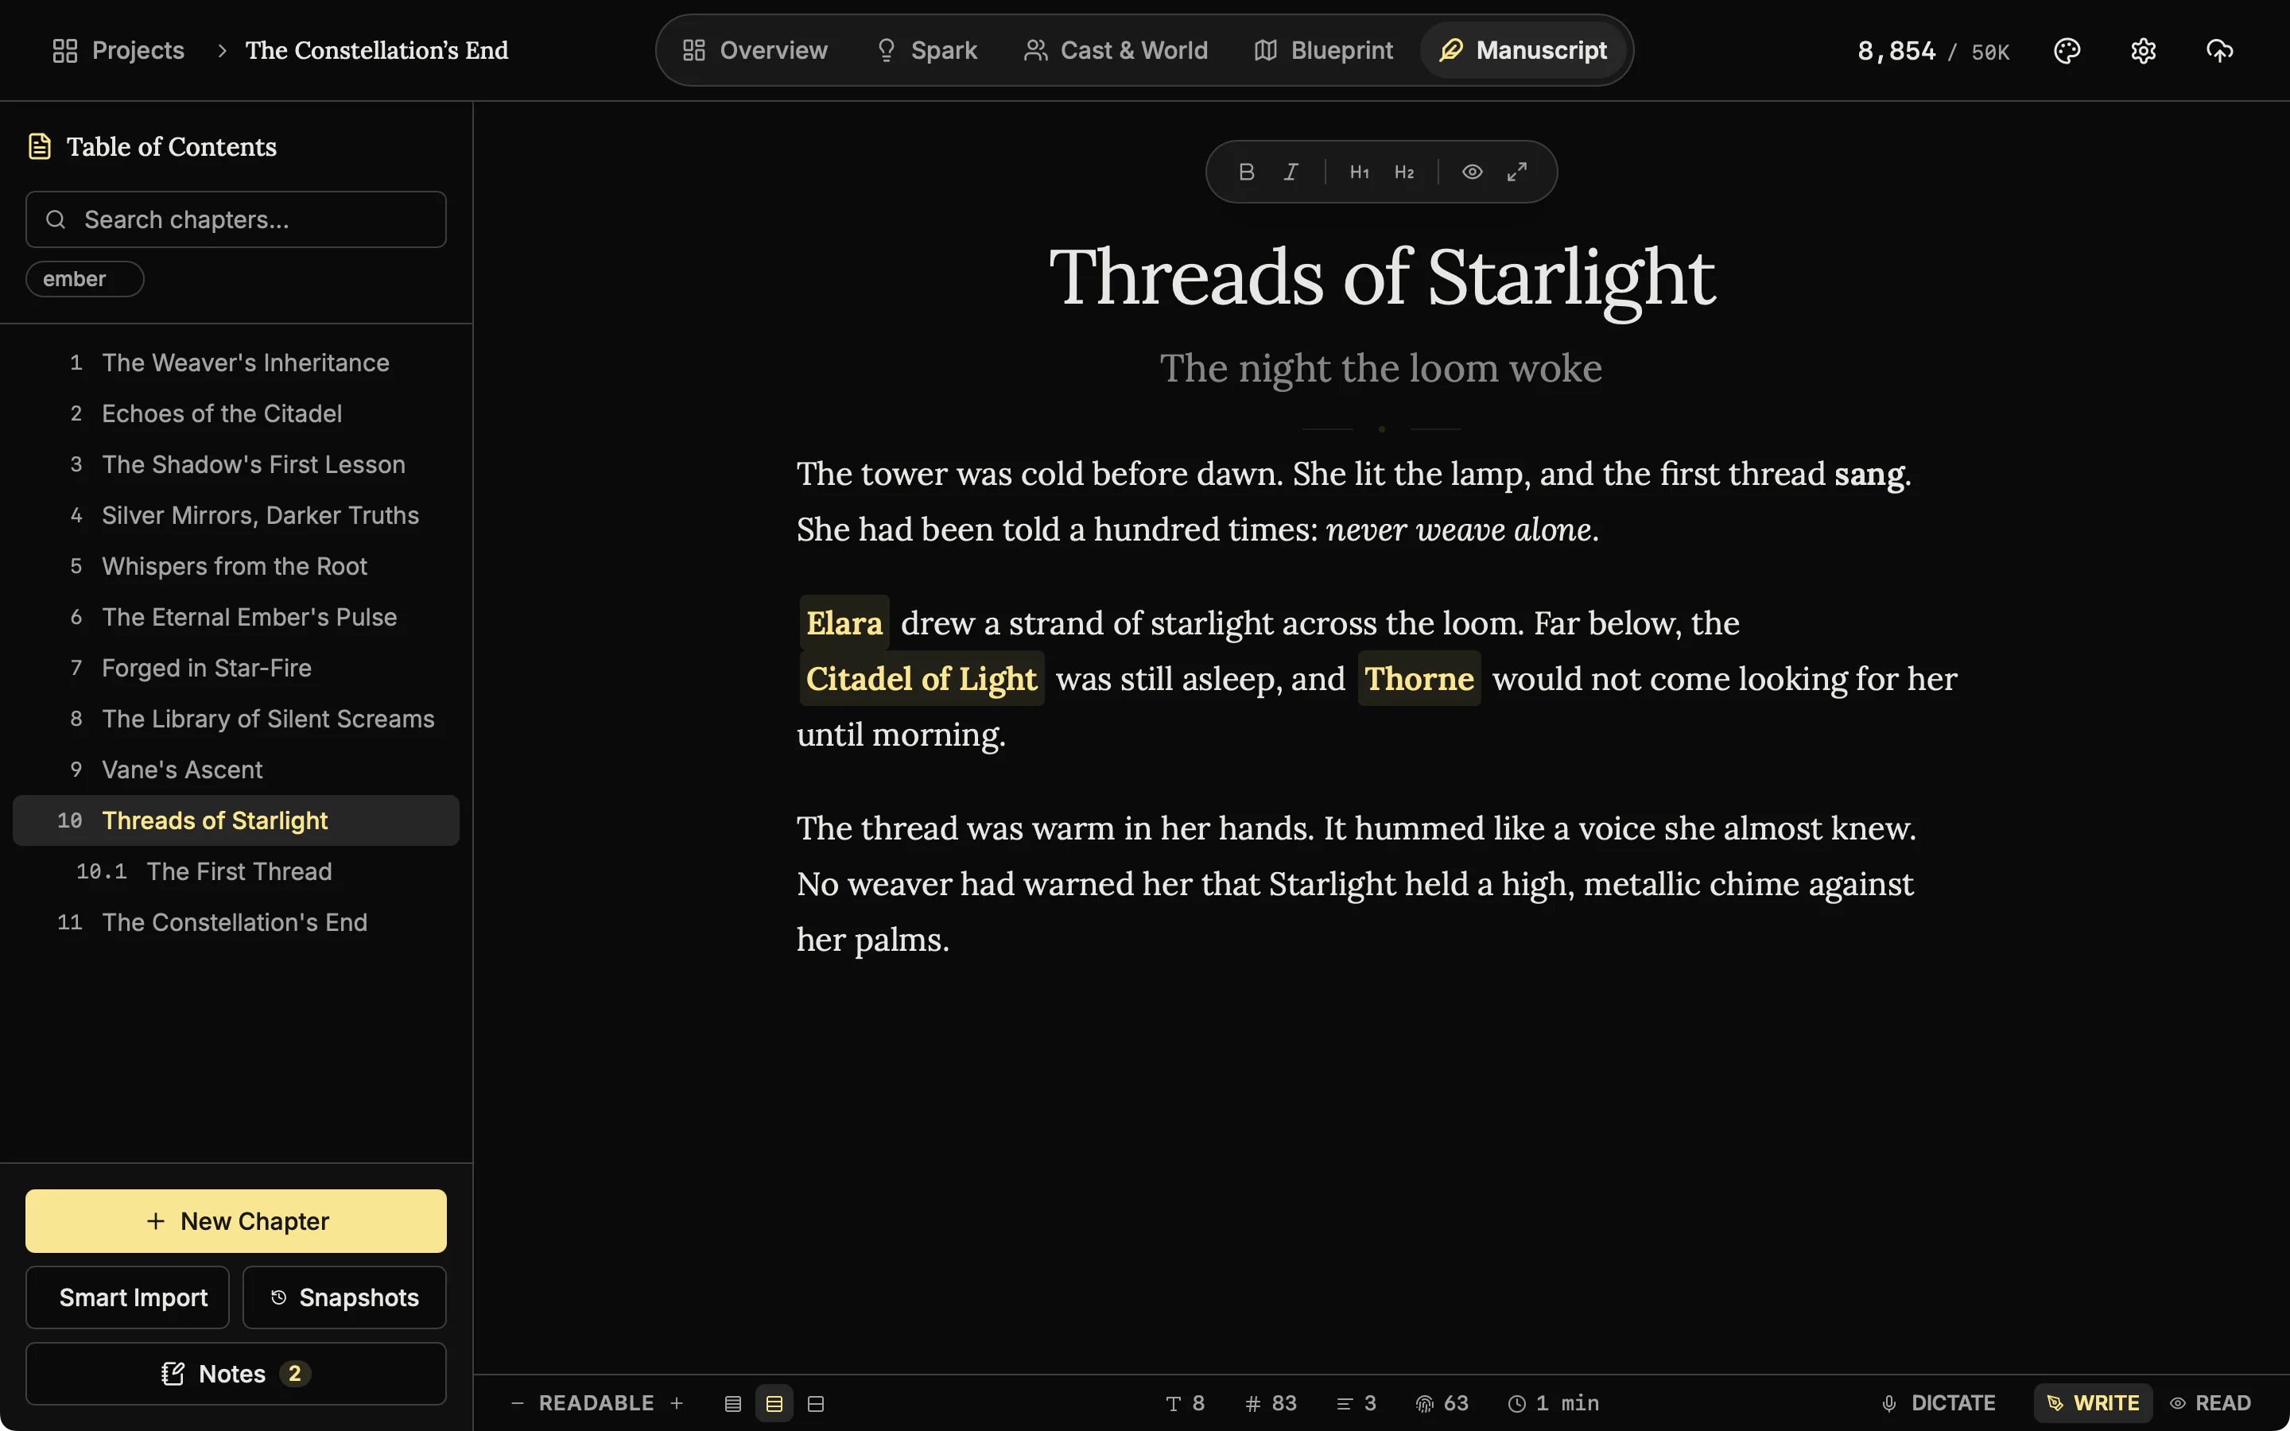Select the narrow layout width icon
This screenshot has width=2290, height=1431.
point(732,1403)
